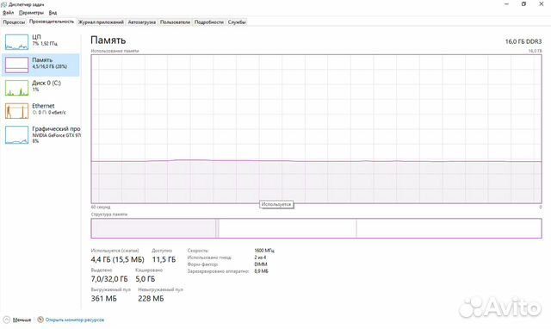Image resolution: width=551 pixels, height=329 pixels.
Task: Open the Параметры menu
Action: click(x=31, y=13)
